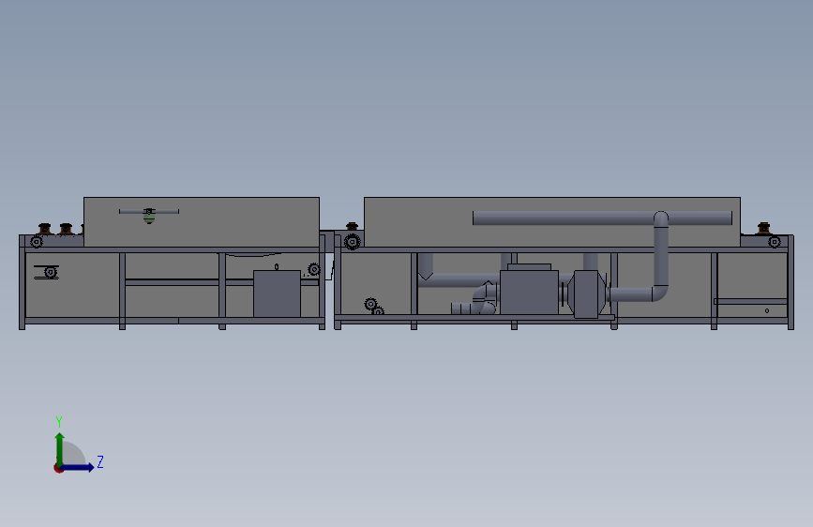Select the cylindrical motor housing beside blower box

point(587,294)
